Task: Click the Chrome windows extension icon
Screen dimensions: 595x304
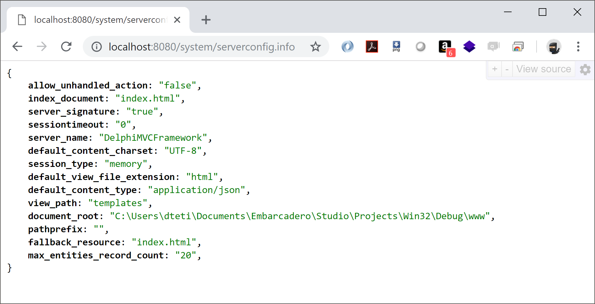Action: coord(518,47)
